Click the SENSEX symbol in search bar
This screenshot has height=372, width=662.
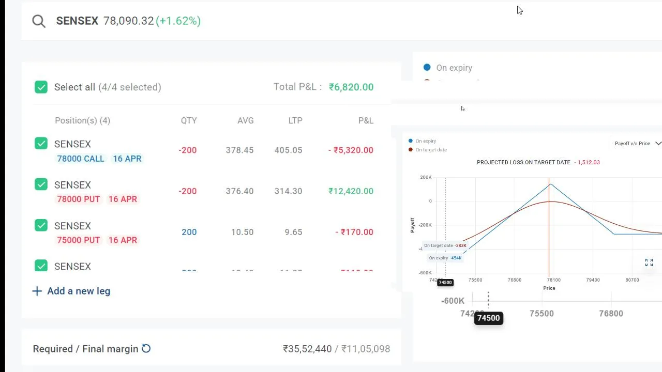77,21
